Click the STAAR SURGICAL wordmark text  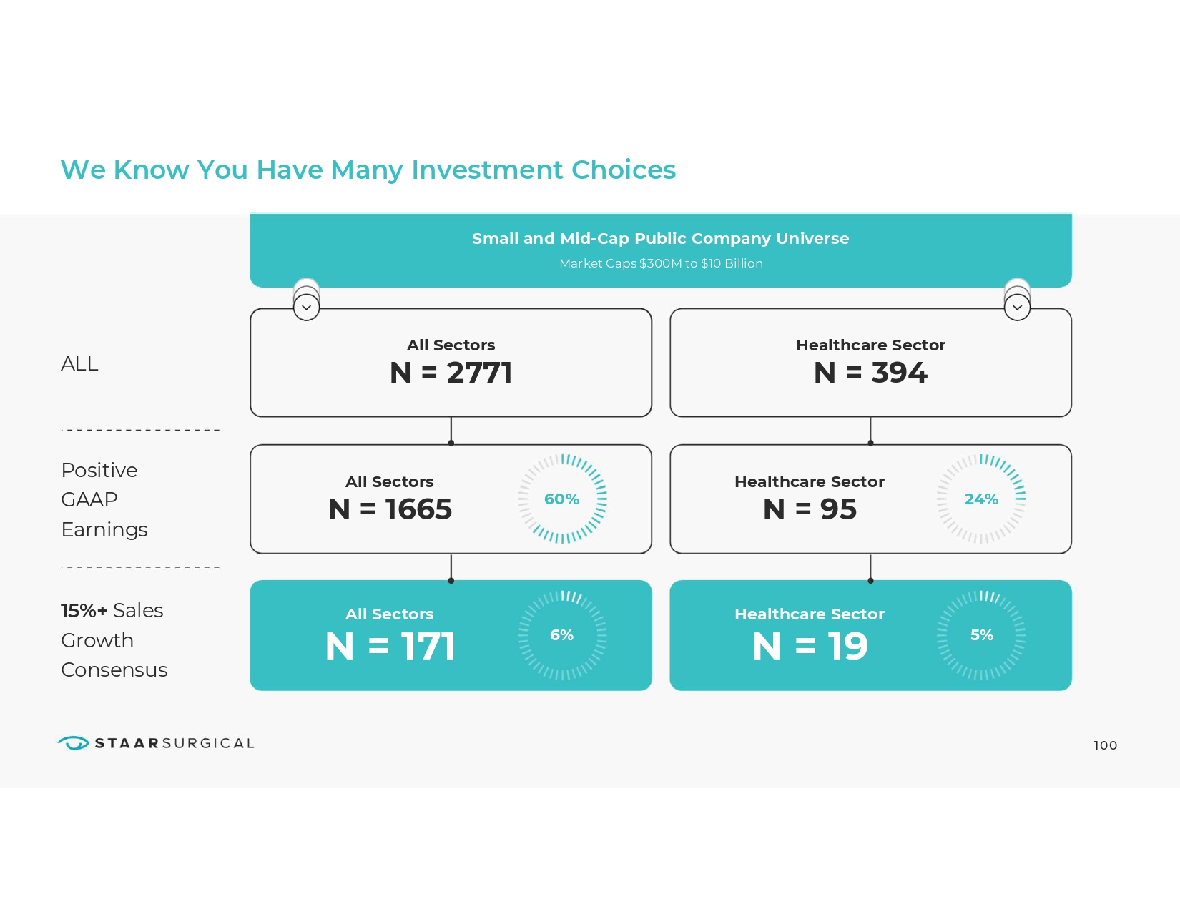[174, 743]
